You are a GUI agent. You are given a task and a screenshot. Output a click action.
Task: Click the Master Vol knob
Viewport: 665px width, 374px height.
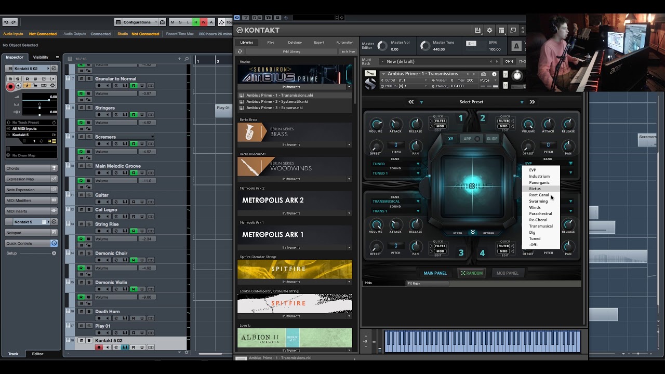(x=382, y=46)
